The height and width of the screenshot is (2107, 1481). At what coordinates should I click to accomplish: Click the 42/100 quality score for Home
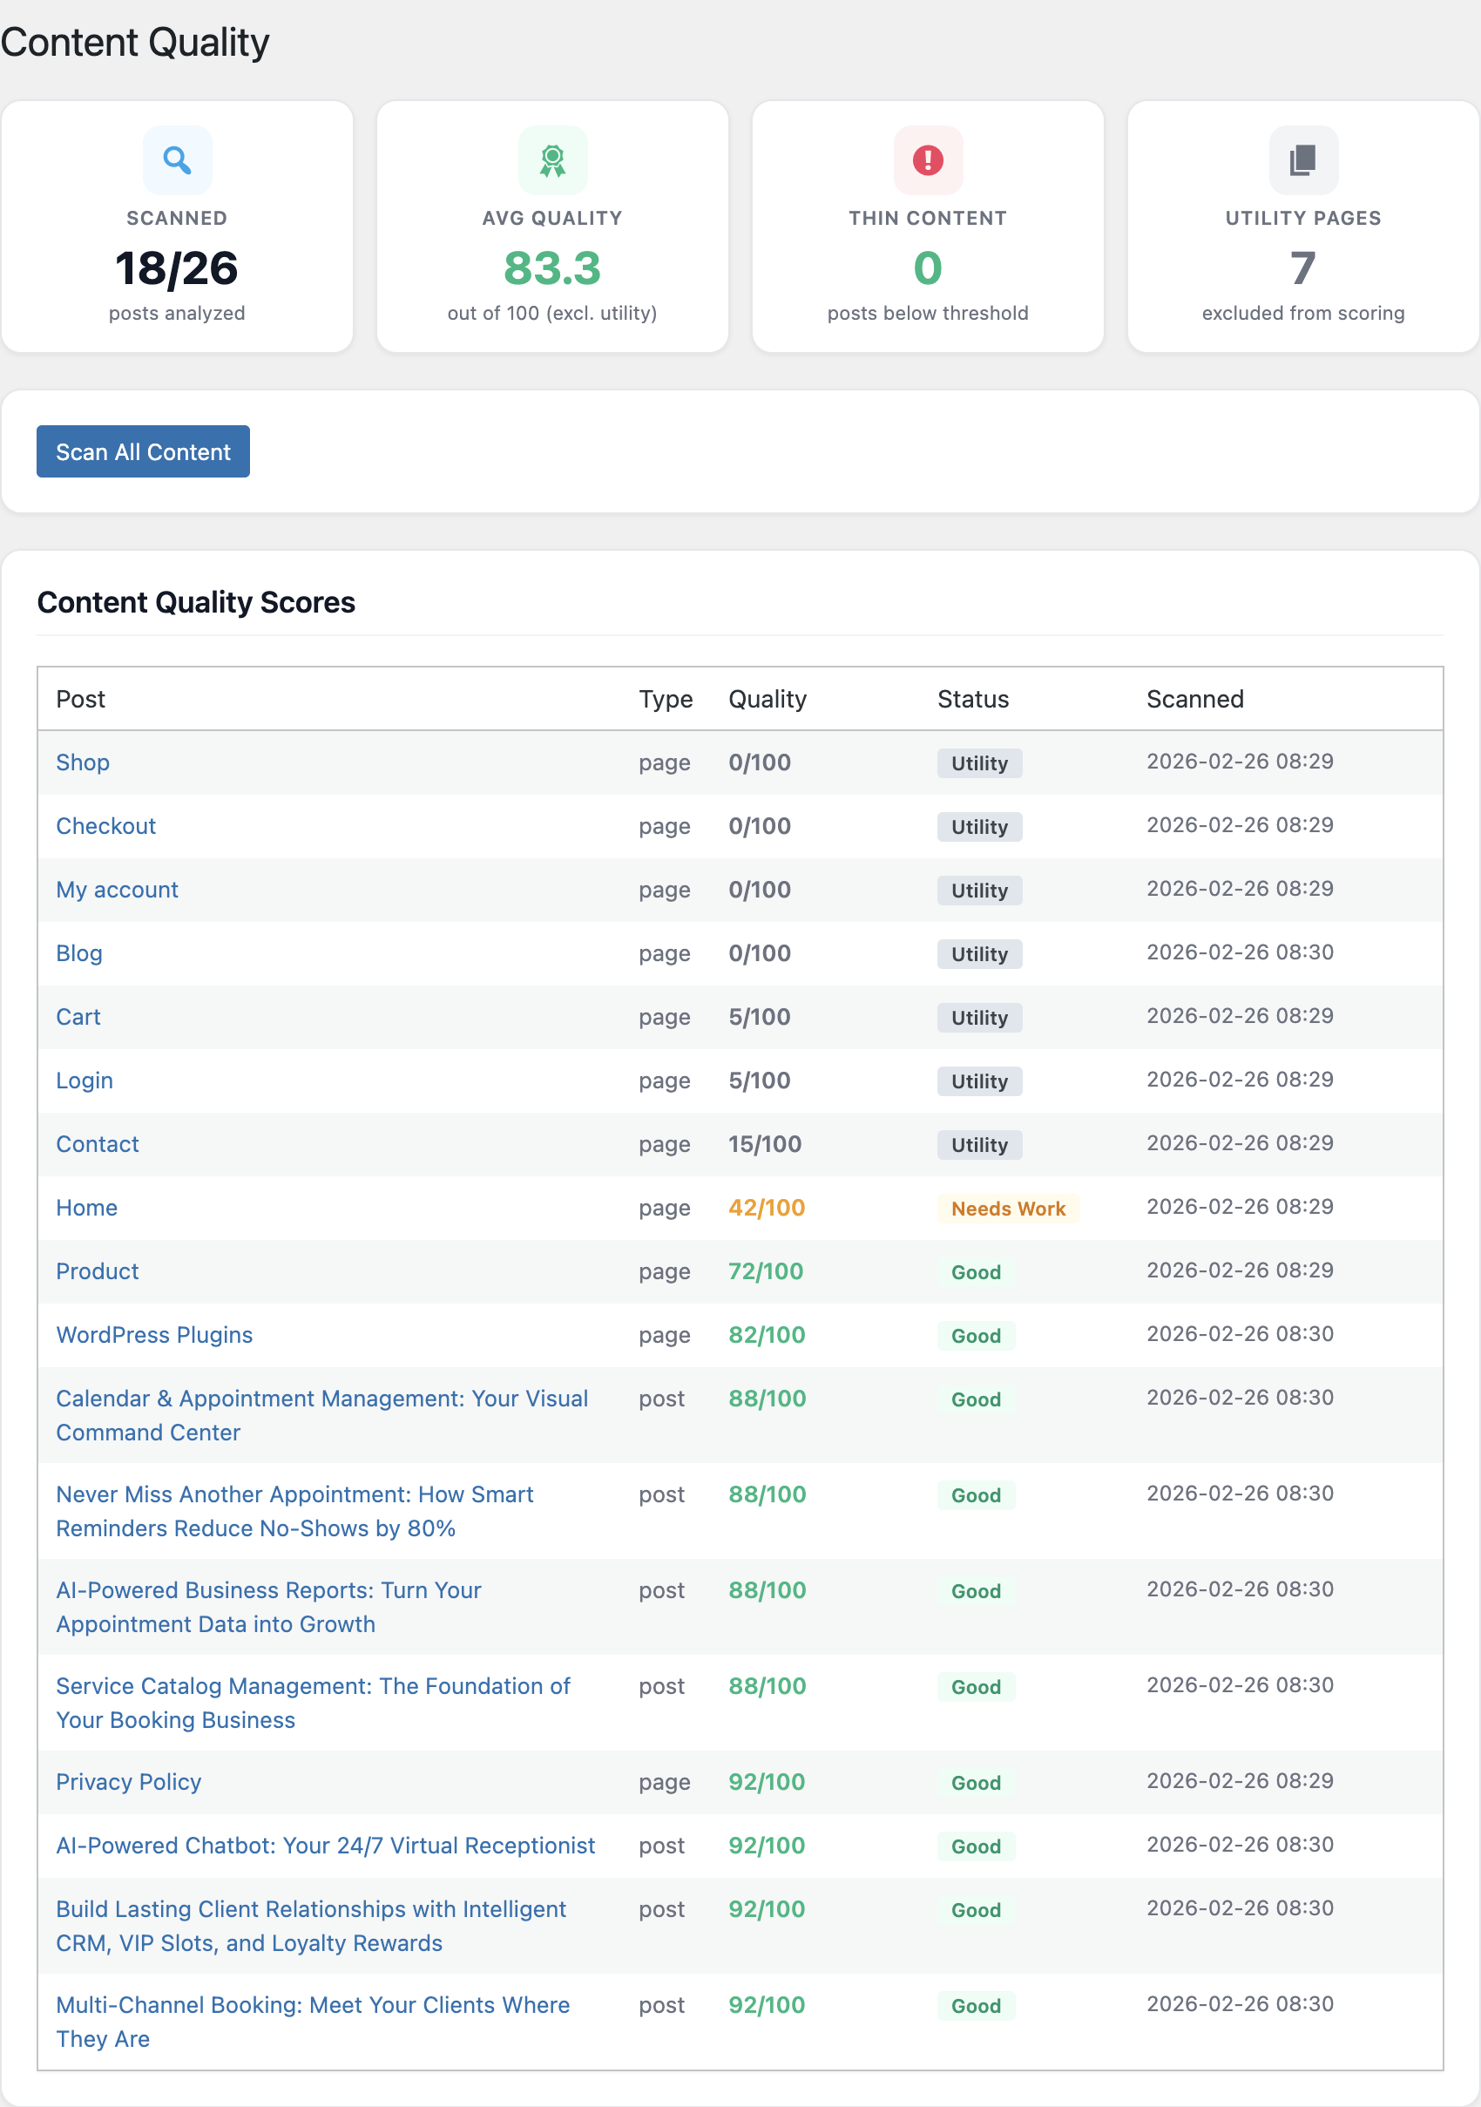point(766,1208)
